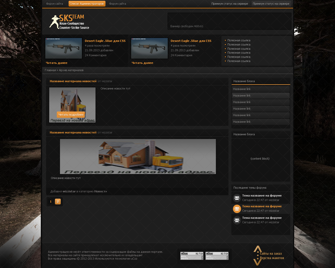
Task: Click the {content block} placeholder text
Action: point(260,159)
